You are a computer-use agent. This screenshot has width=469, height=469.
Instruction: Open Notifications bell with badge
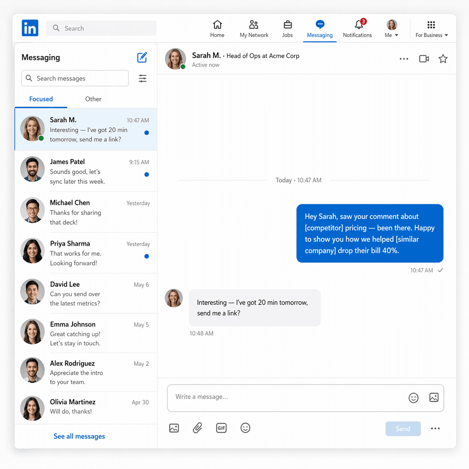coord(358,29)
